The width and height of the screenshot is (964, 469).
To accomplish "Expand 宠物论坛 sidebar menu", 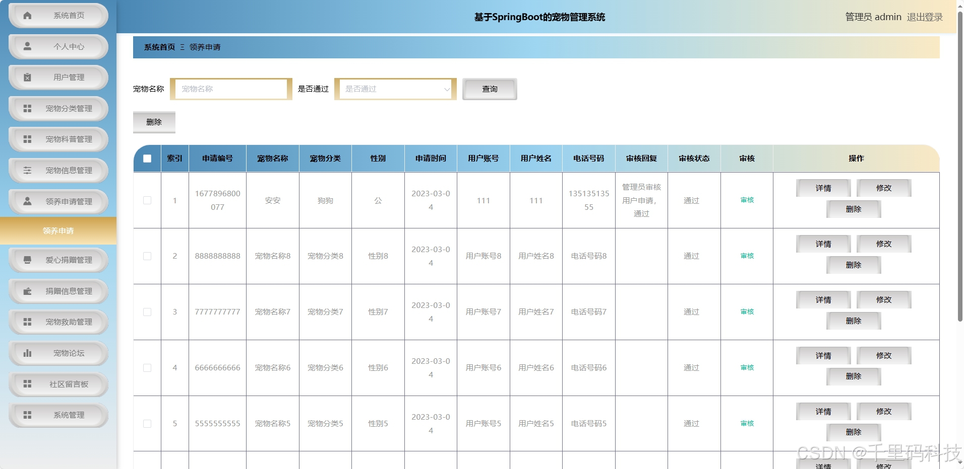I will coord(58,353).
